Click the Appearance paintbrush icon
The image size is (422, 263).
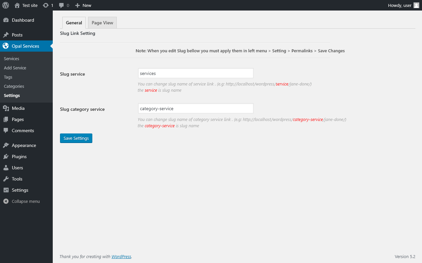(x=6, y=145)
